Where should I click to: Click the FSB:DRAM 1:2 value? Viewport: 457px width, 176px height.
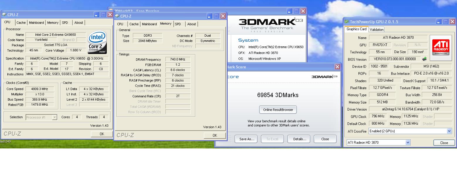click(x=178, y=65)
